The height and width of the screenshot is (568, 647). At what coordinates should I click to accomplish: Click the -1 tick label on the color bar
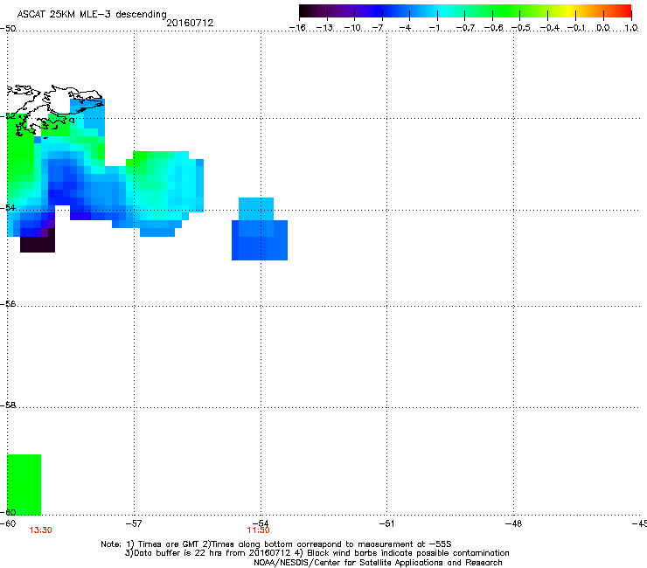434,28
